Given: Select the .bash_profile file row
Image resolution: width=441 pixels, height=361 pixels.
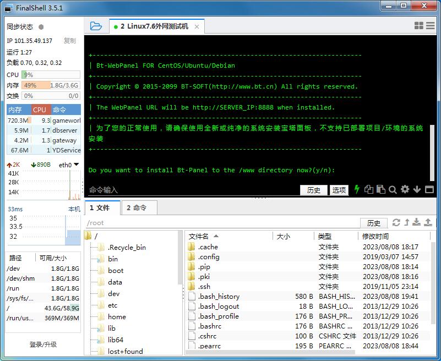Looking at the screenshot, I should pyautogui.click(x=308, y=316).
